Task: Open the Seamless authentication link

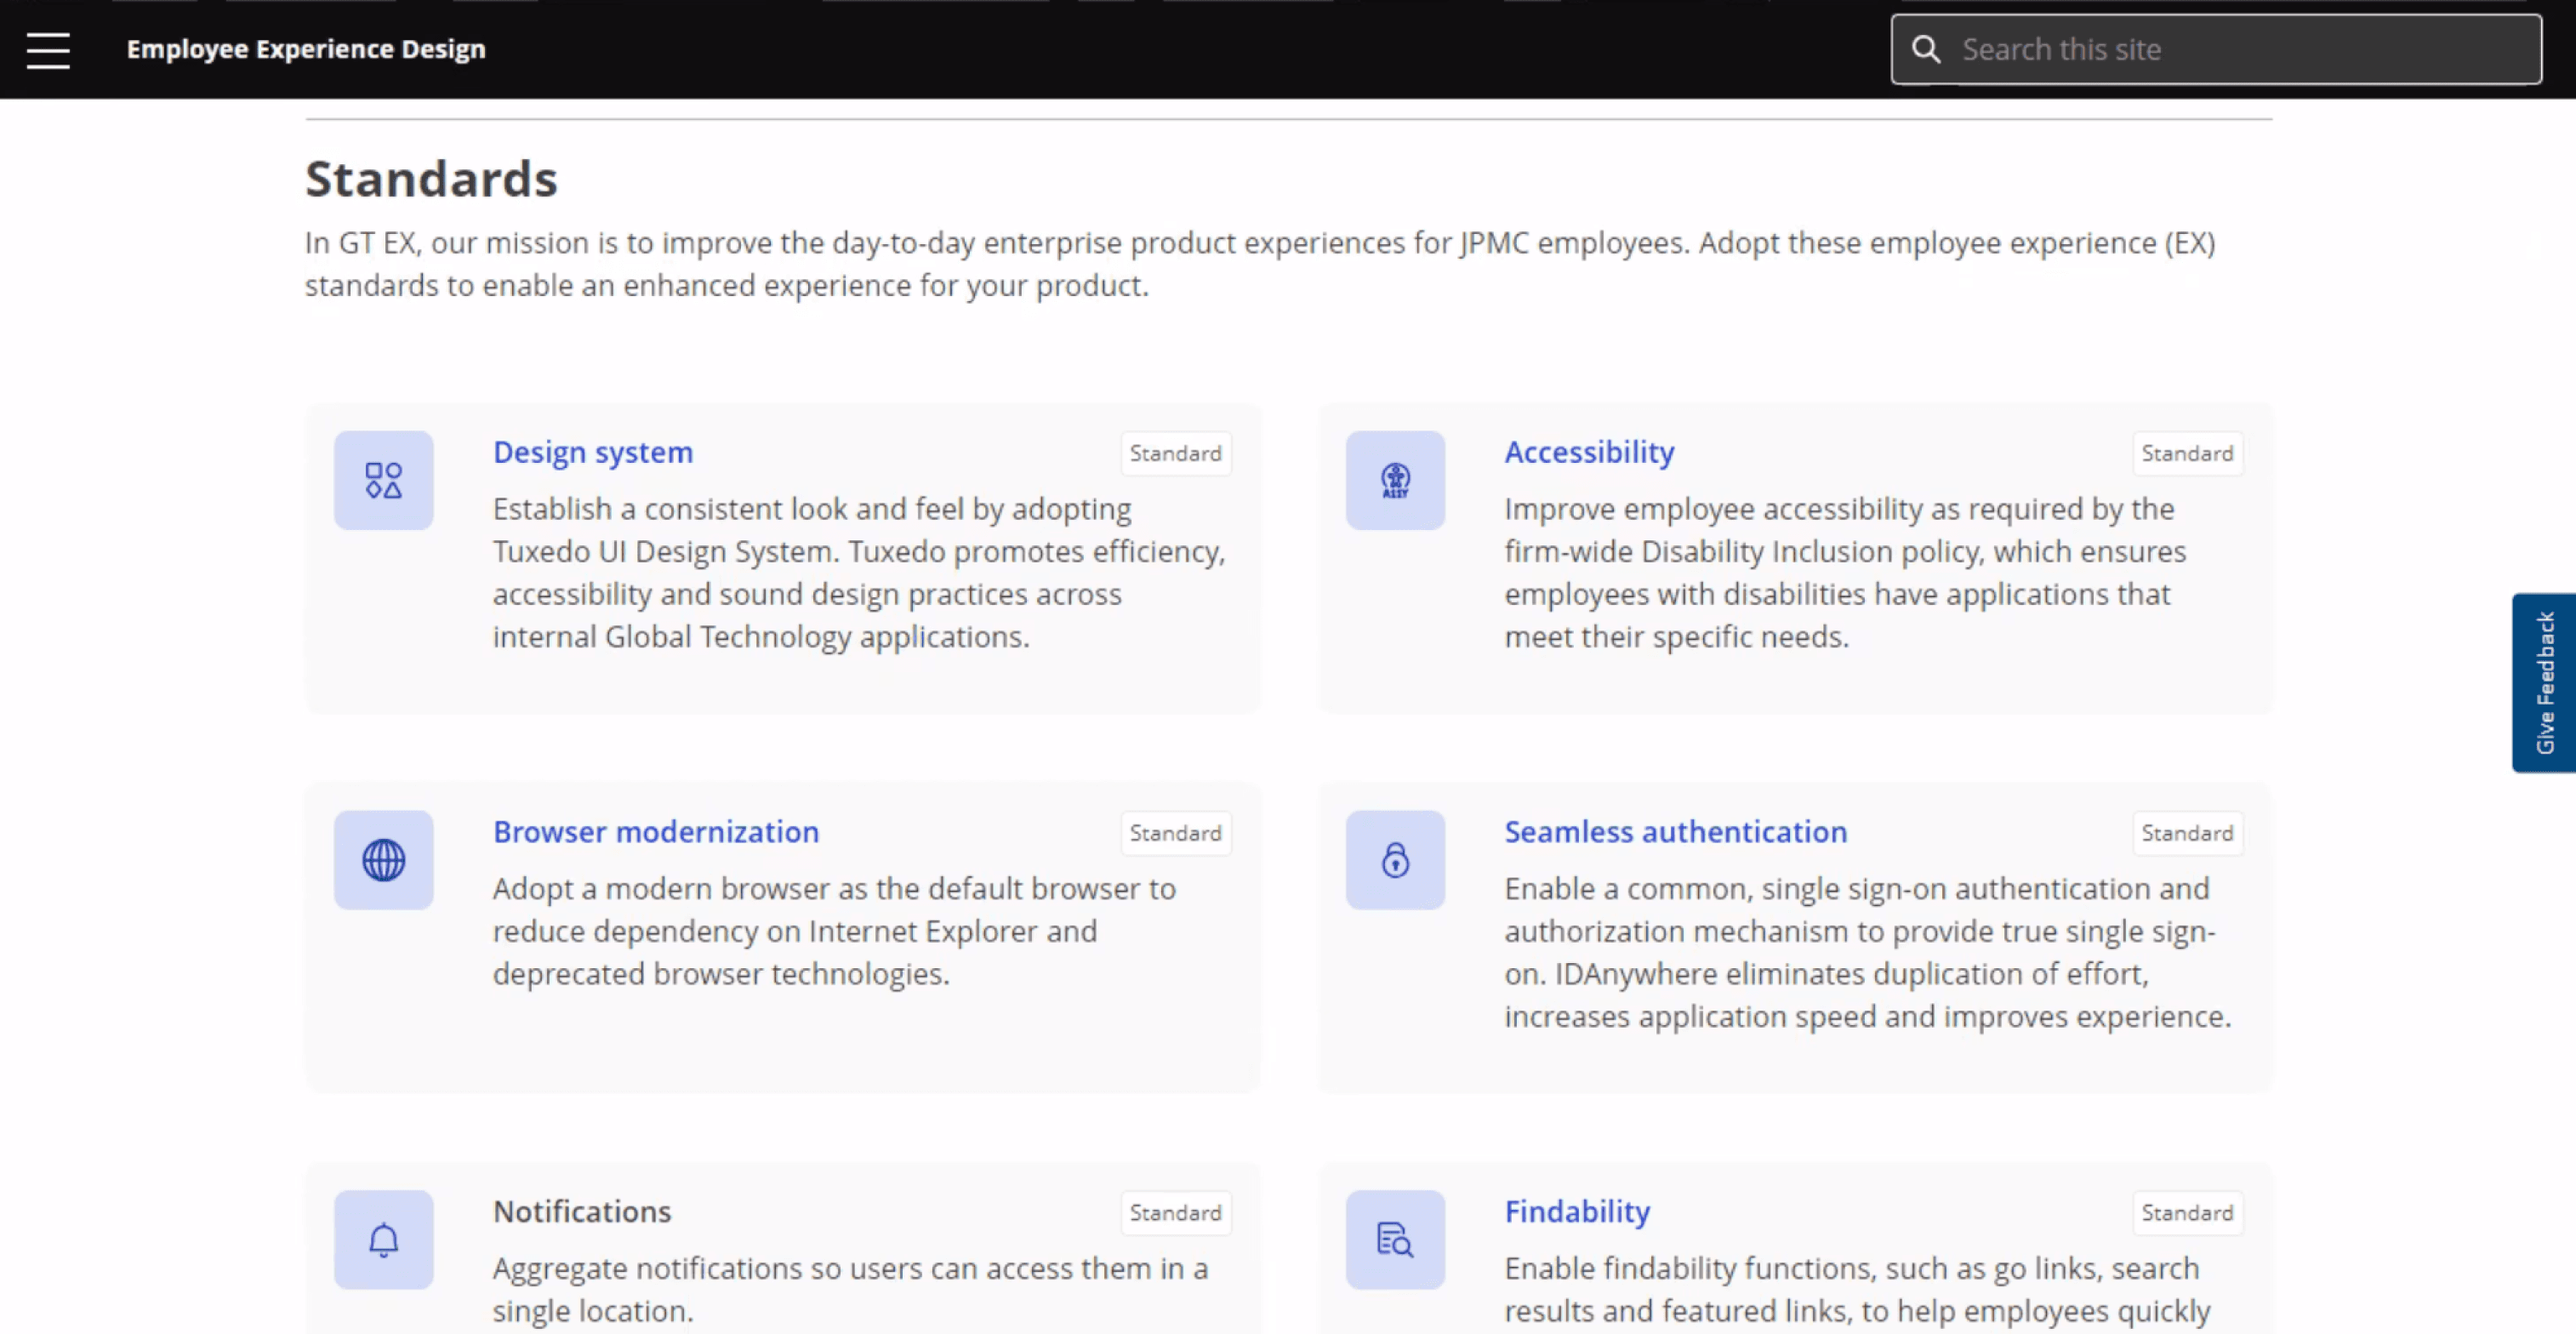Action: 1675,832
